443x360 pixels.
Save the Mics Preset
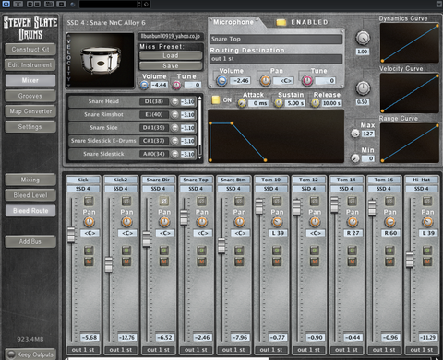pos(171,65)
